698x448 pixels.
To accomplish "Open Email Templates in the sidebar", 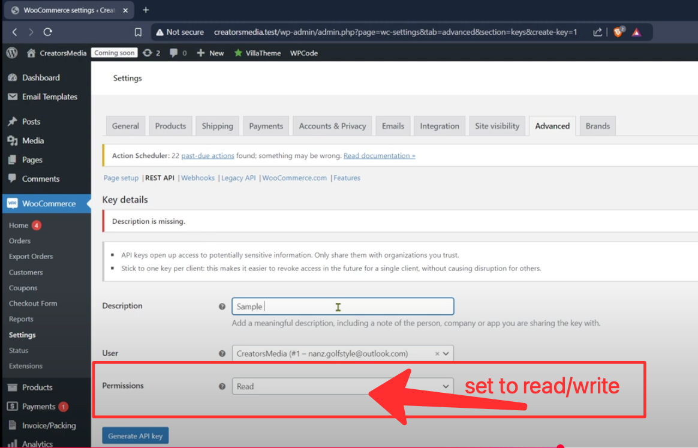I will click(49, 97).
